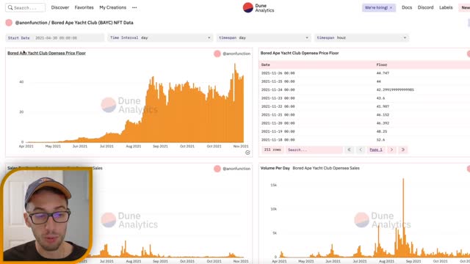Select the floor value 46.152
Image resolution: width=470 pixels, height=264 pixels.
383,115
